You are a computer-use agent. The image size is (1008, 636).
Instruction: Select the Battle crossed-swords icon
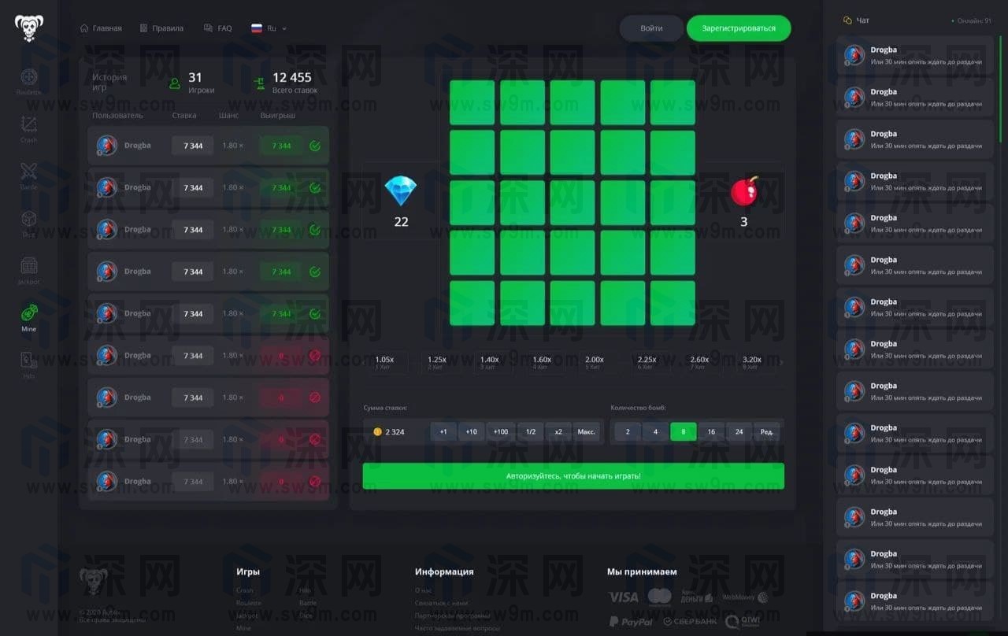pos(28,172)
